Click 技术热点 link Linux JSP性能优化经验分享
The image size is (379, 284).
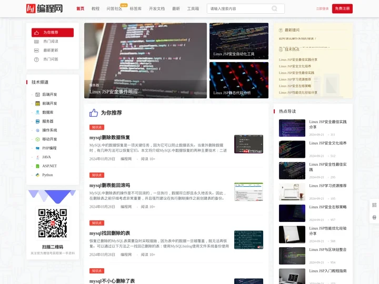point(298,93)
